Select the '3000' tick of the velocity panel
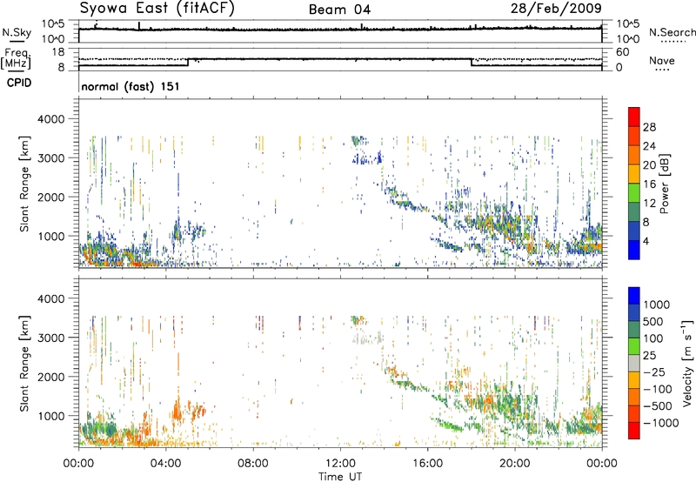This screenshot has height=482, width=696. click(50, 338)
